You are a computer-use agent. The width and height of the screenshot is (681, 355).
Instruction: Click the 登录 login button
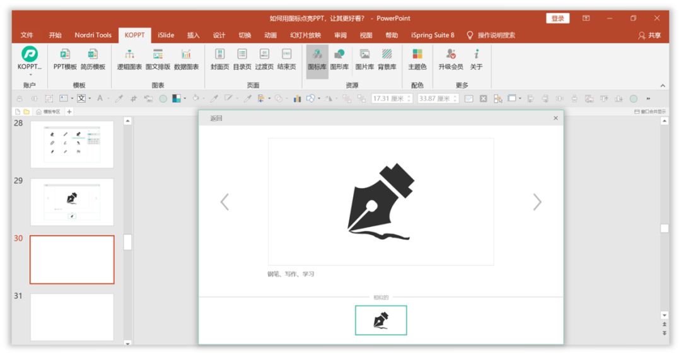(x=557, y=18)
